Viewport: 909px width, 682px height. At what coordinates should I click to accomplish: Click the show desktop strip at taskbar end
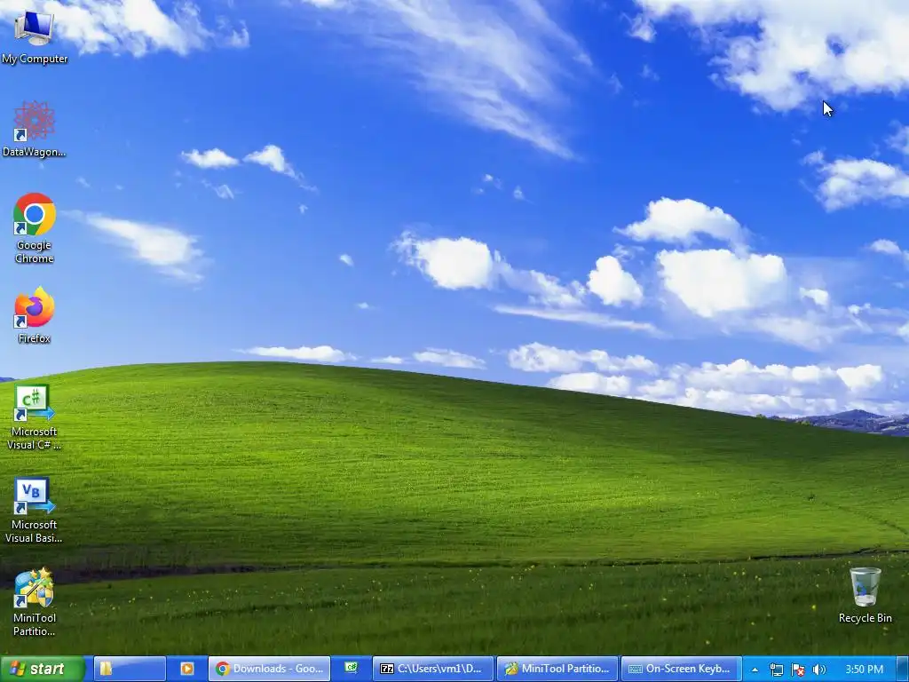pos(903,669)
